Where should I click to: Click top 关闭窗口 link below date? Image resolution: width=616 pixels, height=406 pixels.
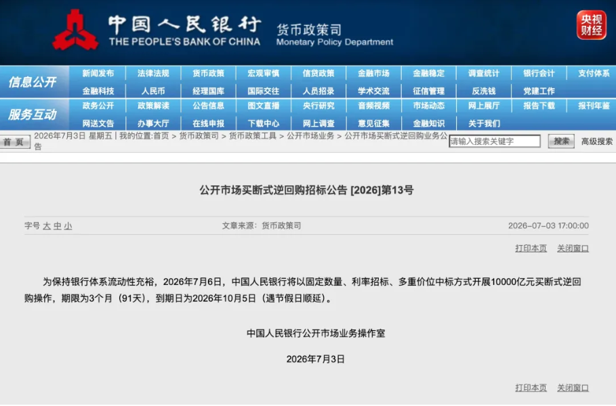pos(573,248)
